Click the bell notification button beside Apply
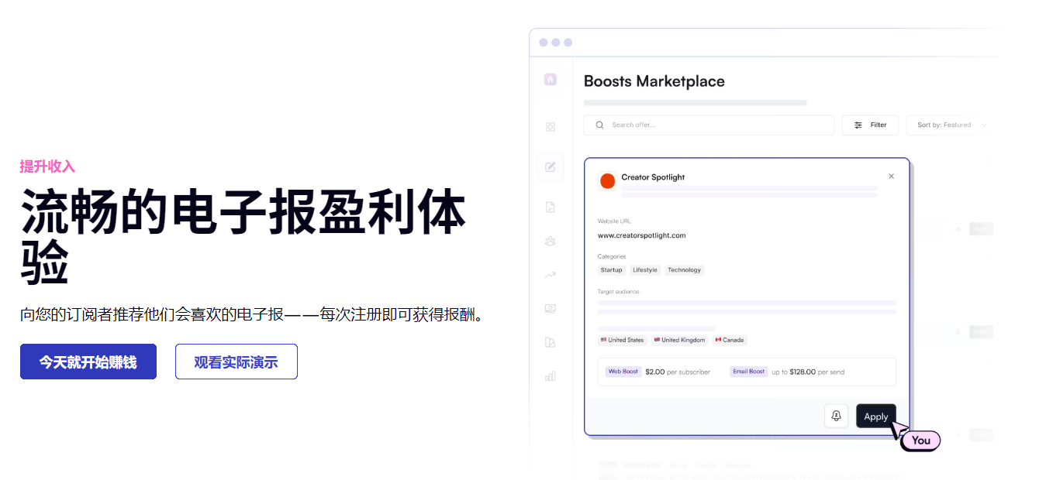Viewport: 1046px width, 480px height. point(836,416)
